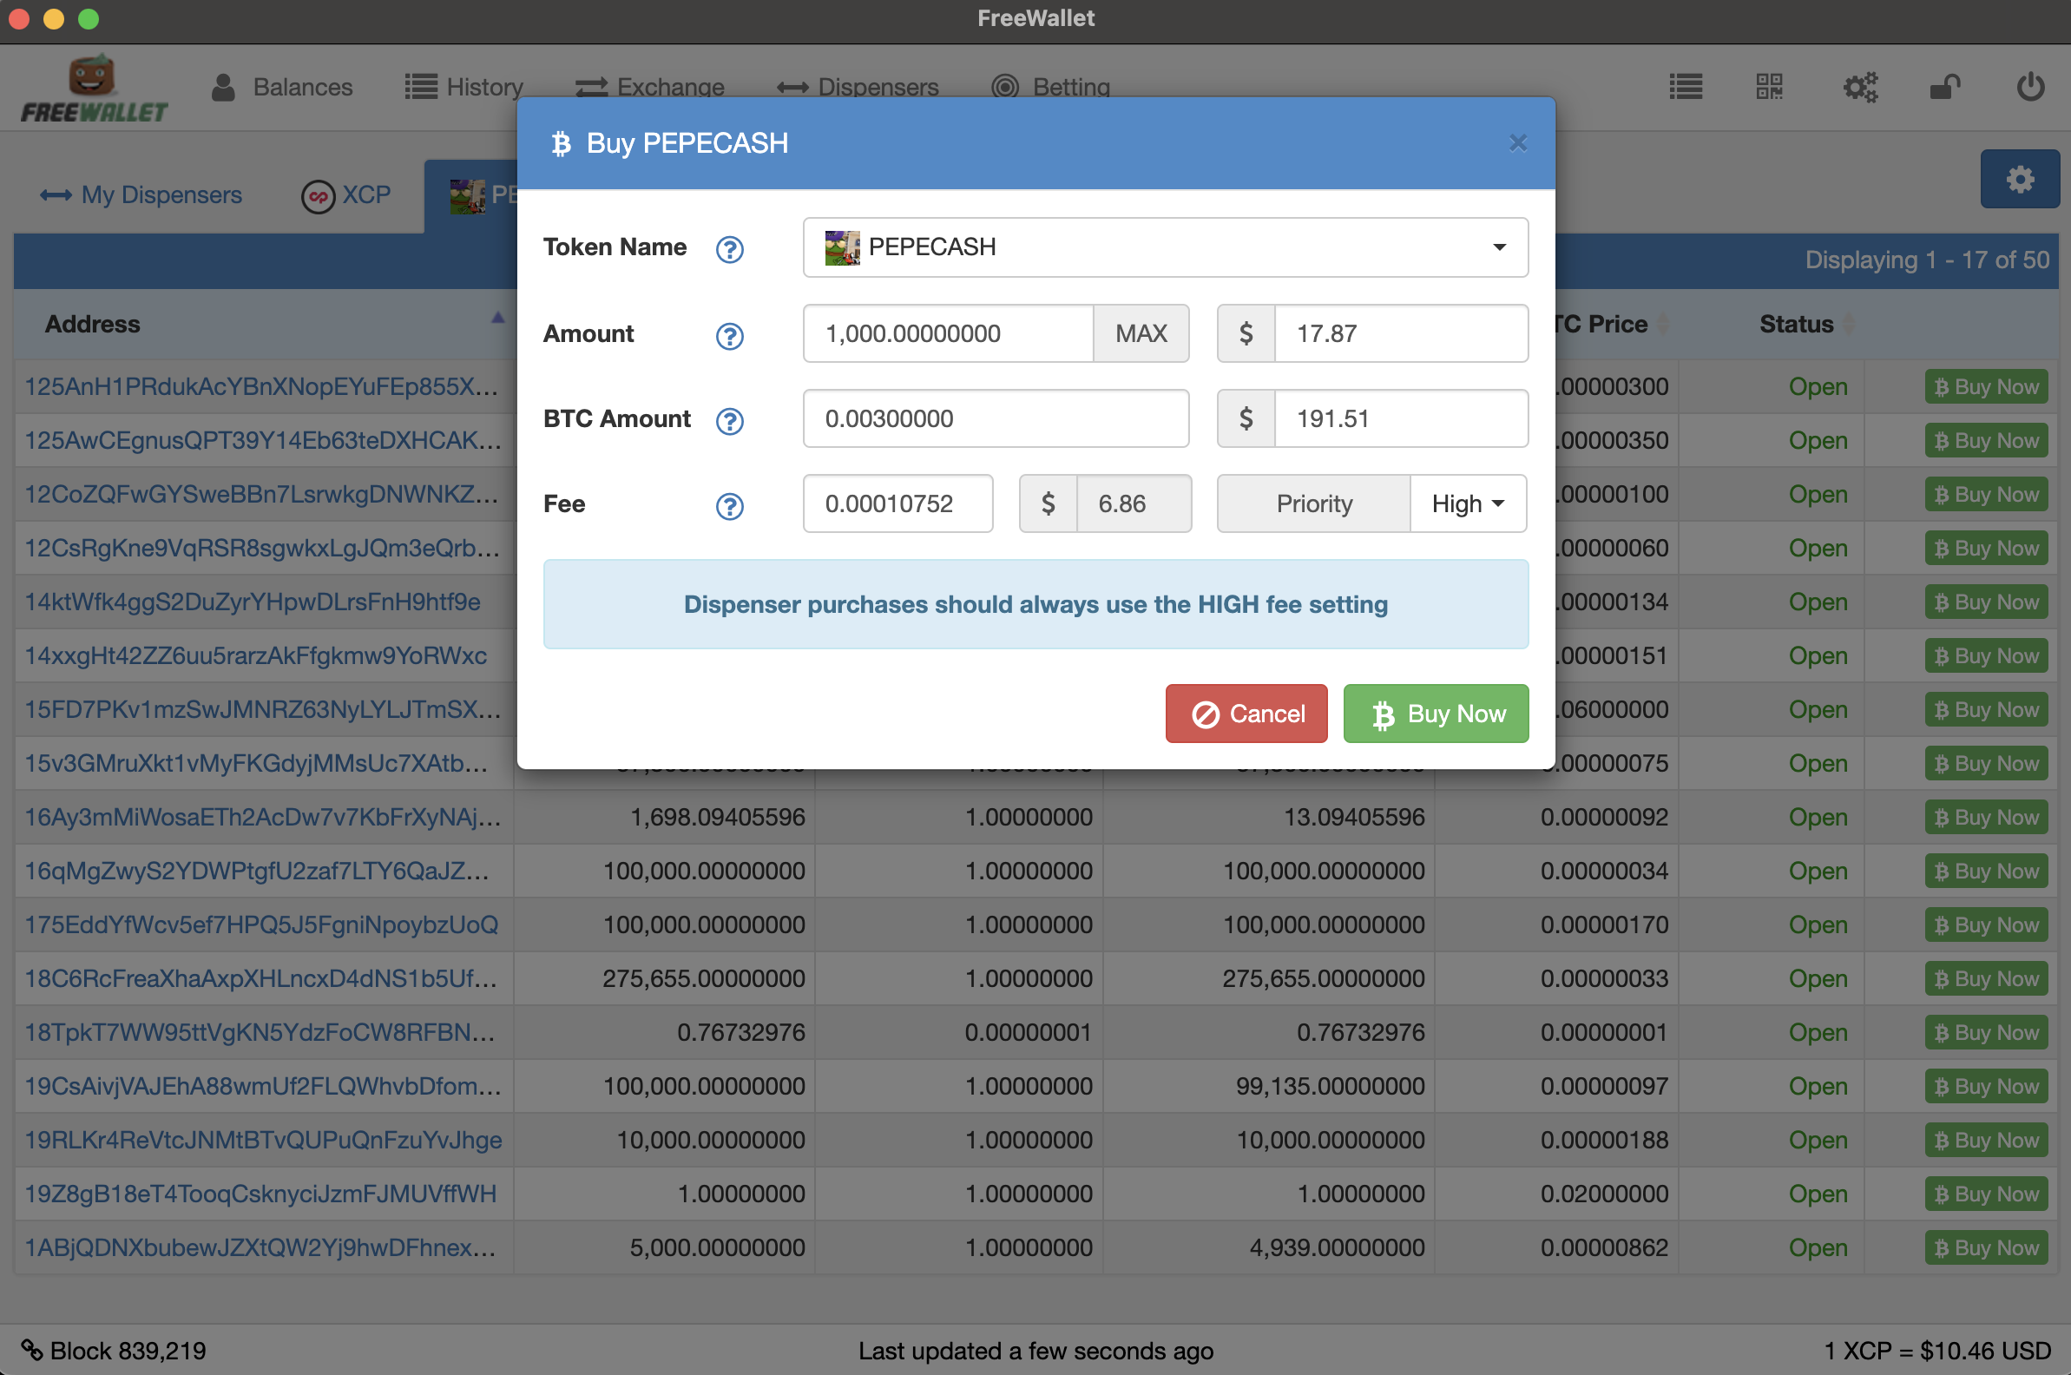The image size is (2071, 1375).
Task: Open the Exchange menu
Action: (x=650, y=87)
